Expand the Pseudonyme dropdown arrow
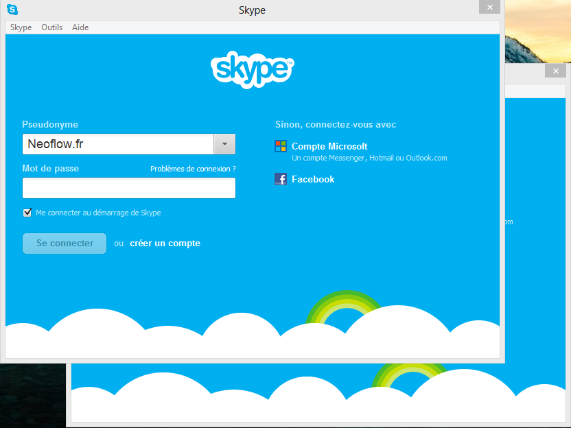The width and height of the screenshot is (571, 428). pos(225,144)
